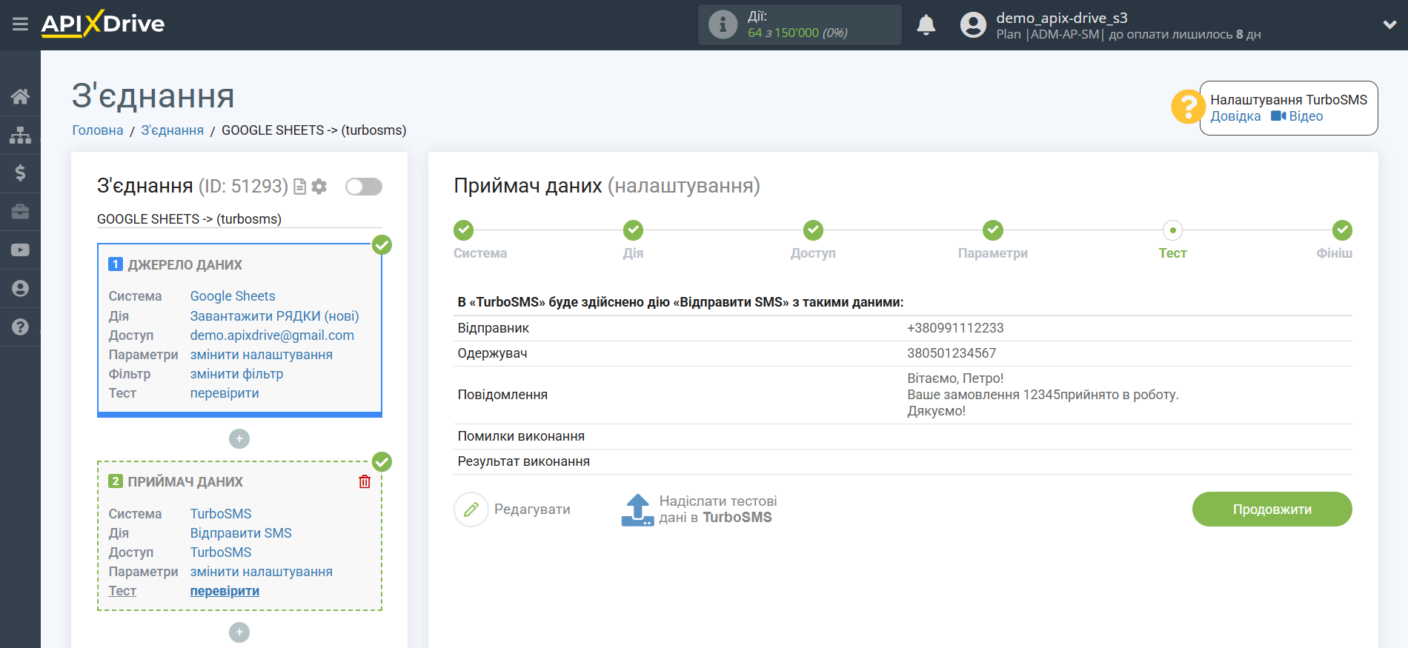Open the Довідка help link

click(1235, 116)
